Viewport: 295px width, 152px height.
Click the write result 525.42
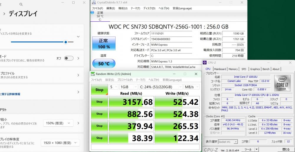tap(177, 102)
